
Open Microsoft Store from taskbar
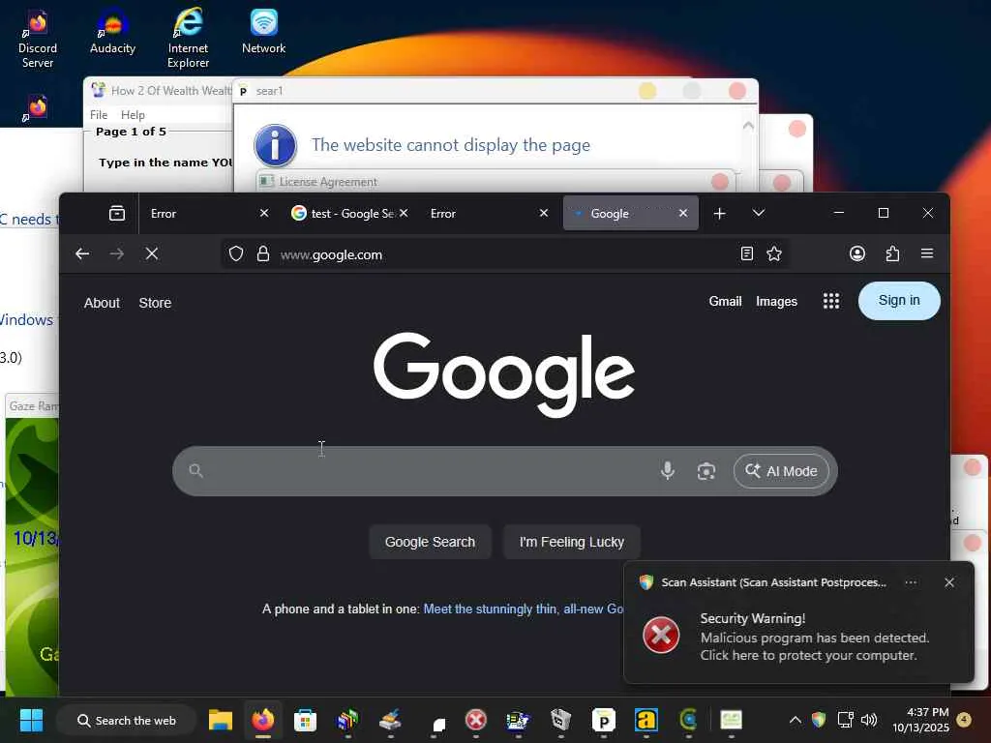tap(305, 720)
